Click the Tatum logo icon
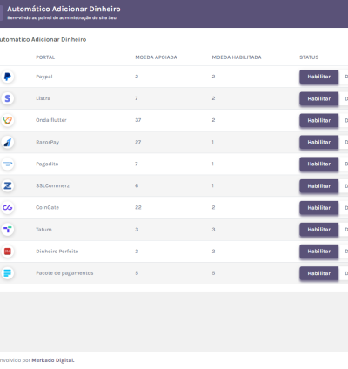 pos(8,230)
